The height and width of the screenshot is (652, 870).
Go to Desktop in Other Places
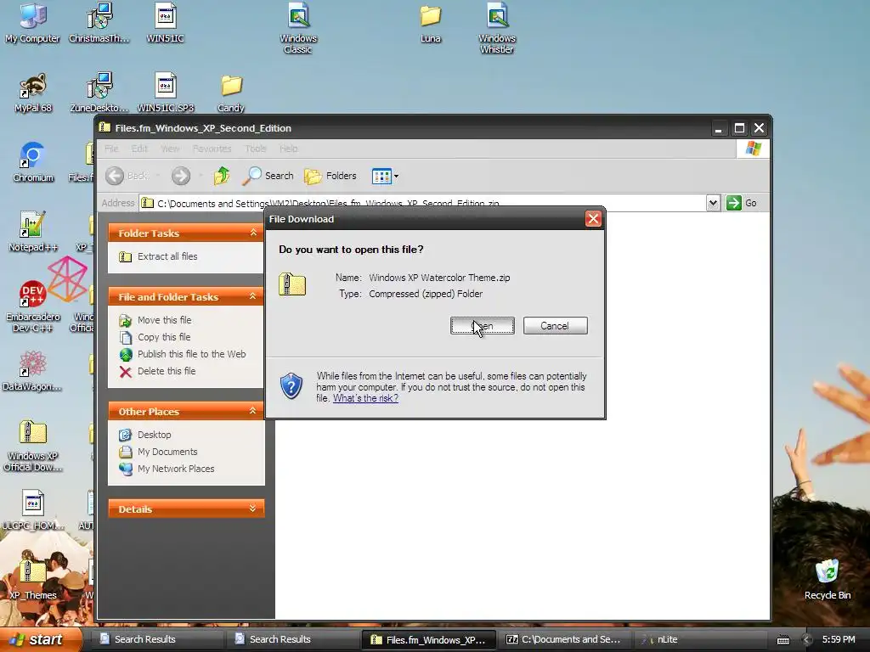coord(155,435)
